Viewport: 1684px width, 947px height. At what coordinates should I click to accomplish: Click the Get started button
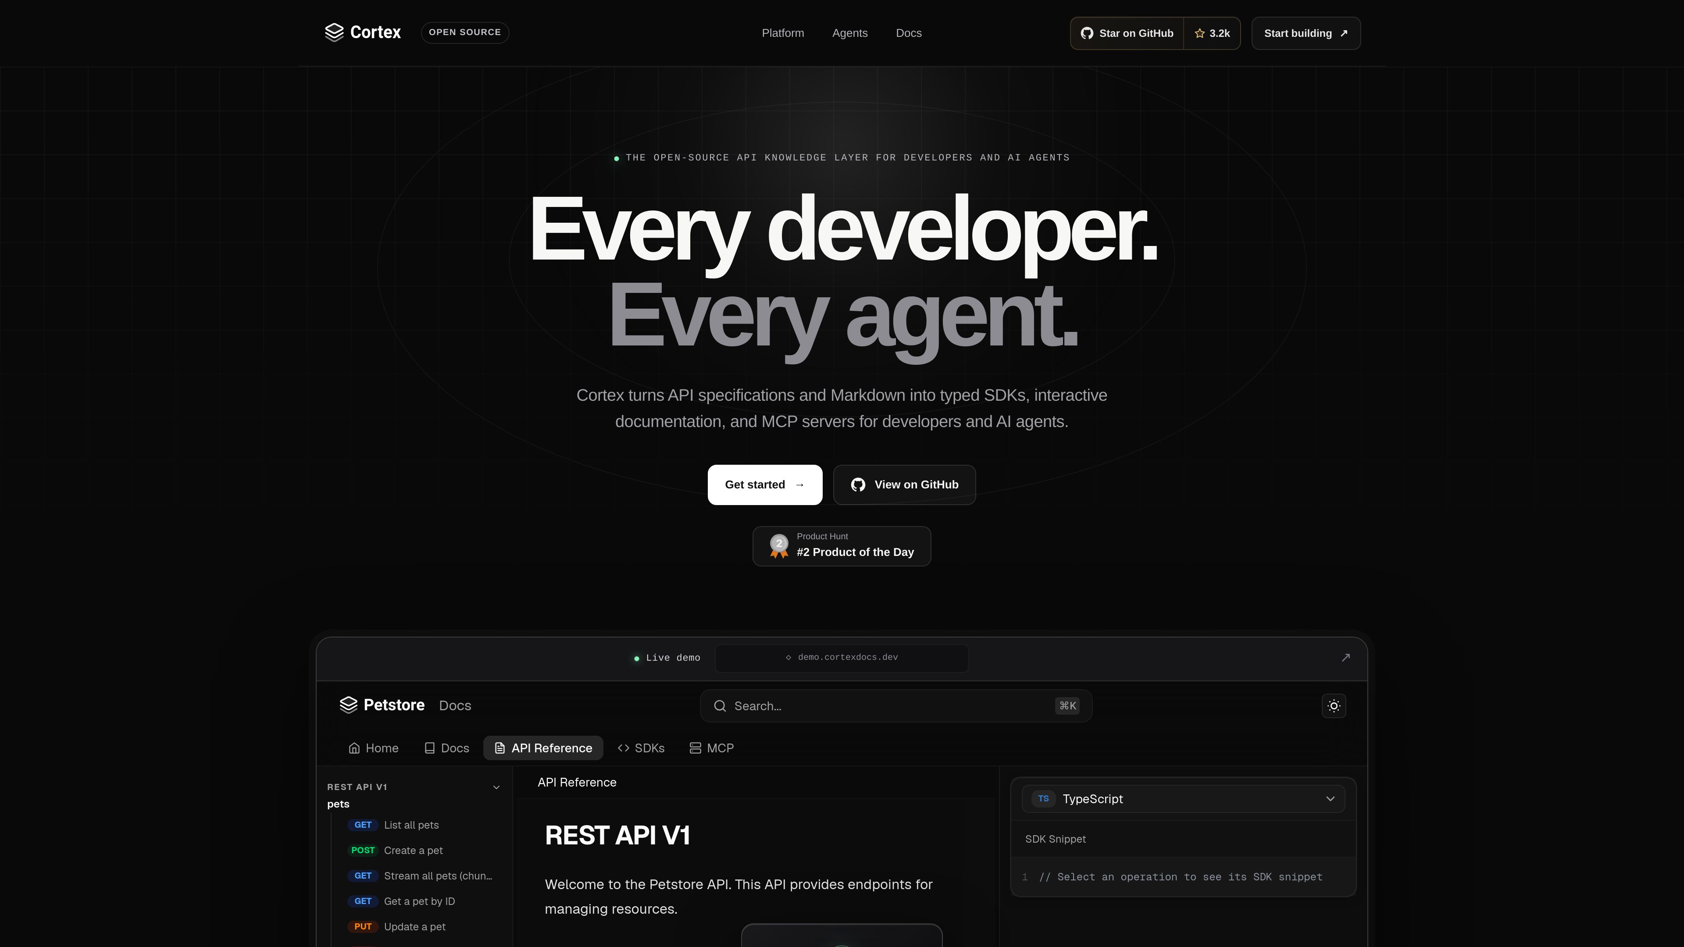(765, 485)
